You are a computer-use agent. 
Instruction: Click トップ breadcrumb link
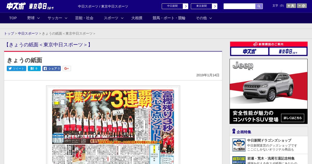[9, 34]
